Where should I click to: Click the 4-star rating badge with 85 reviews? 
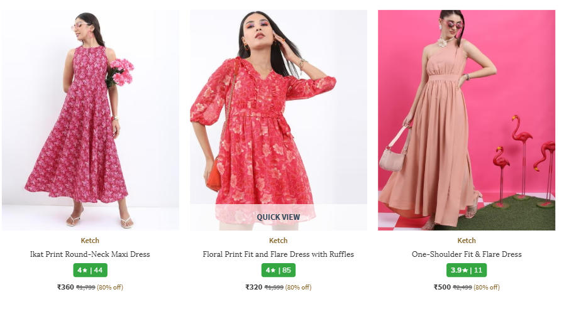pyautogui.click(x=278, y=270)
